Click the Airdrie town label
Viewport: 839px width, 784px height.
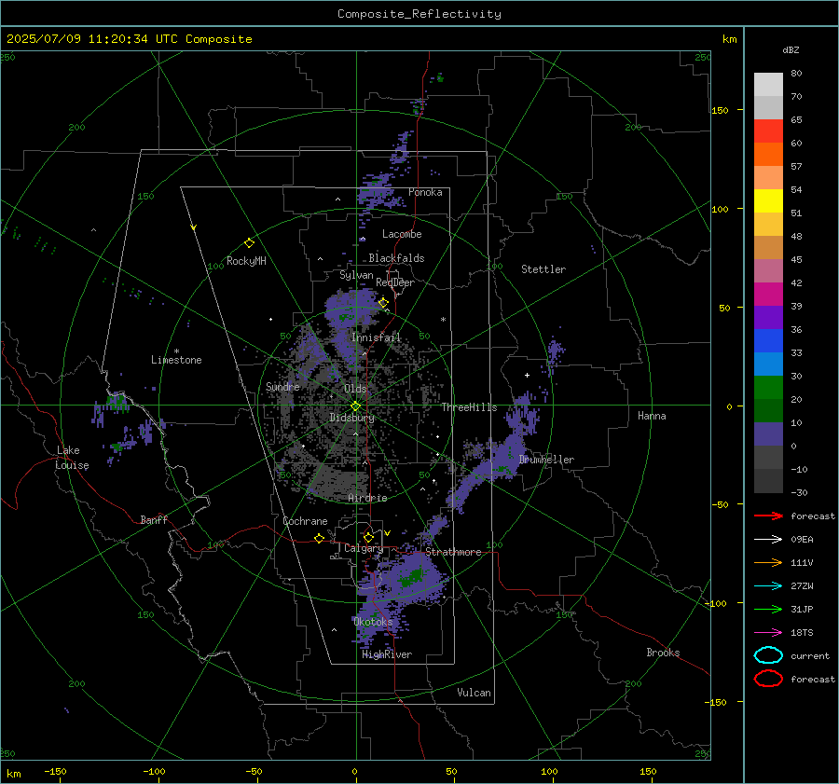tap(367, 498)
